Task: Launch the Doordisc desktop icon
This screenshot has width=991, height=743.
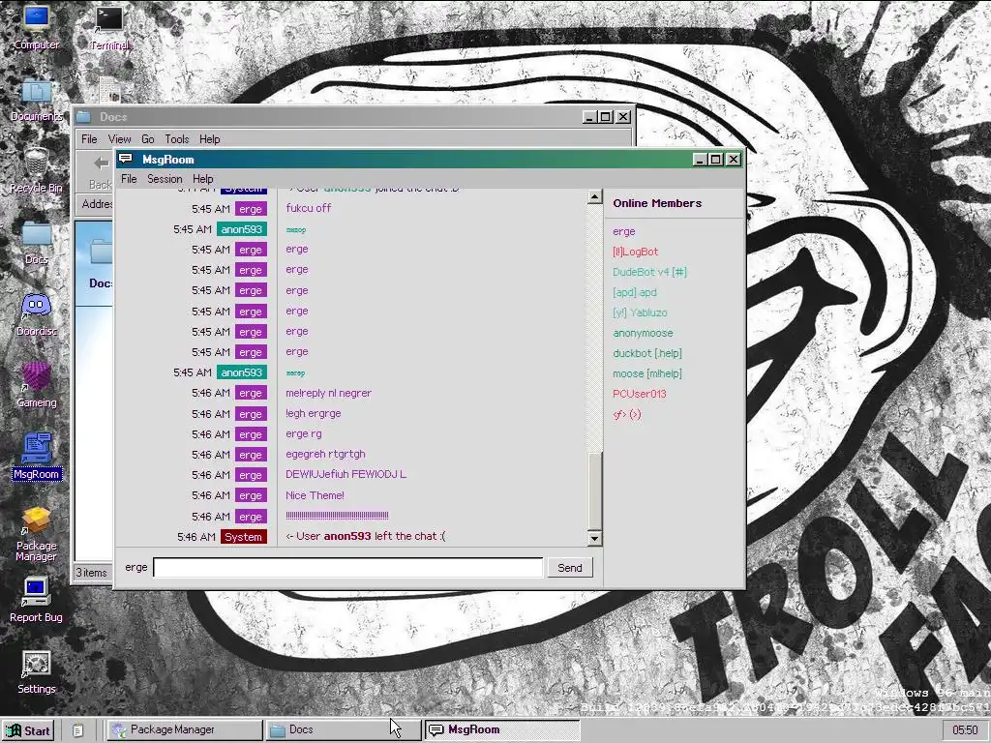Action: click(36, 314)
